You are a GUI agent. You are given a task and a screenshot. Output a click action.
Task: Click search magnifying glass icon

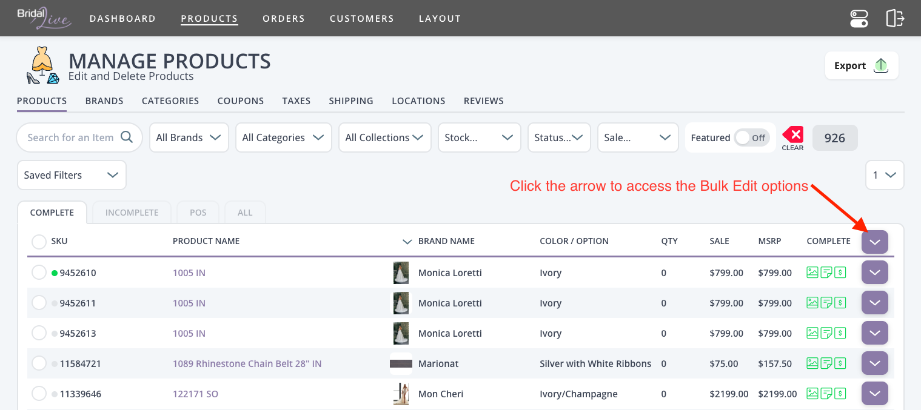[x=126, y=137]
